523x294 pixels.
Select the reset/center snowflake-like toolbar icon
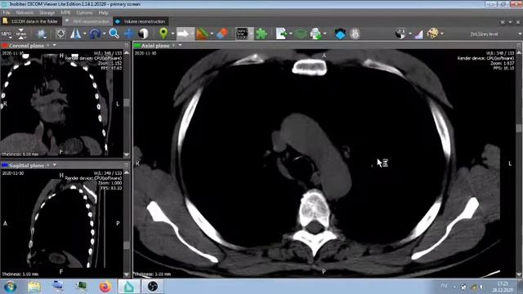(42, 34)
